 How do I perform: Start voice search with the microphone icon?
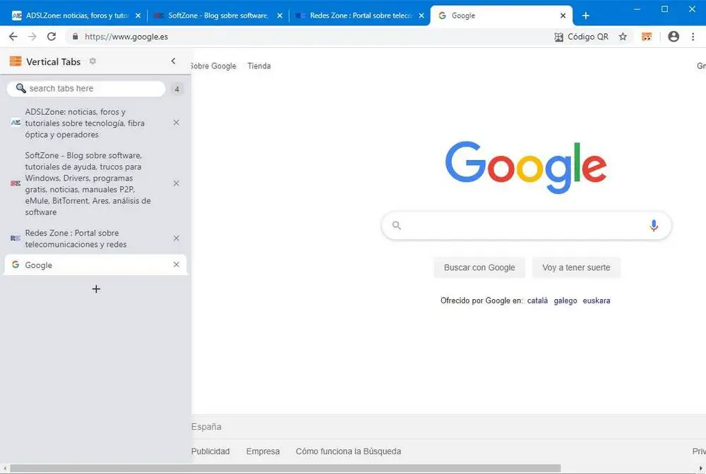click(x=654, y=225)
